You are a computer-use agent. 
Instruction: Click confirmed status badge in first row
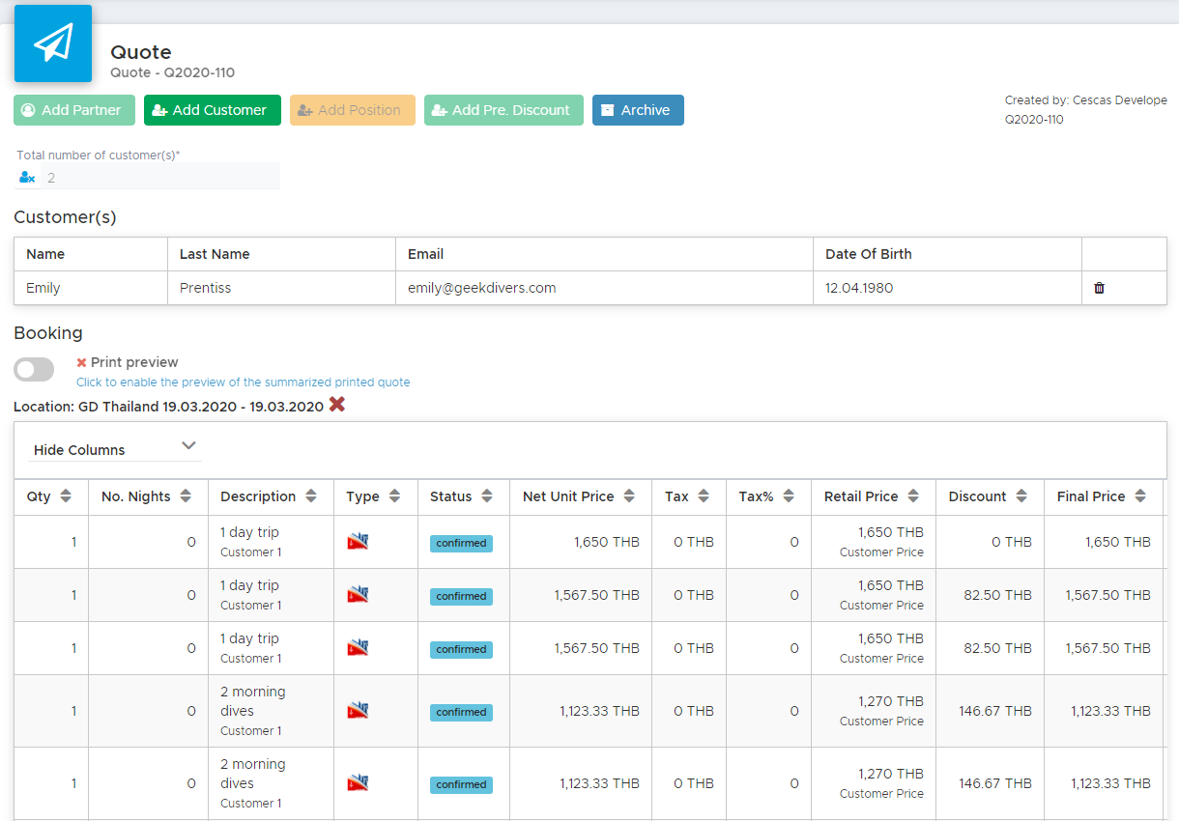(x=461, y=543)
